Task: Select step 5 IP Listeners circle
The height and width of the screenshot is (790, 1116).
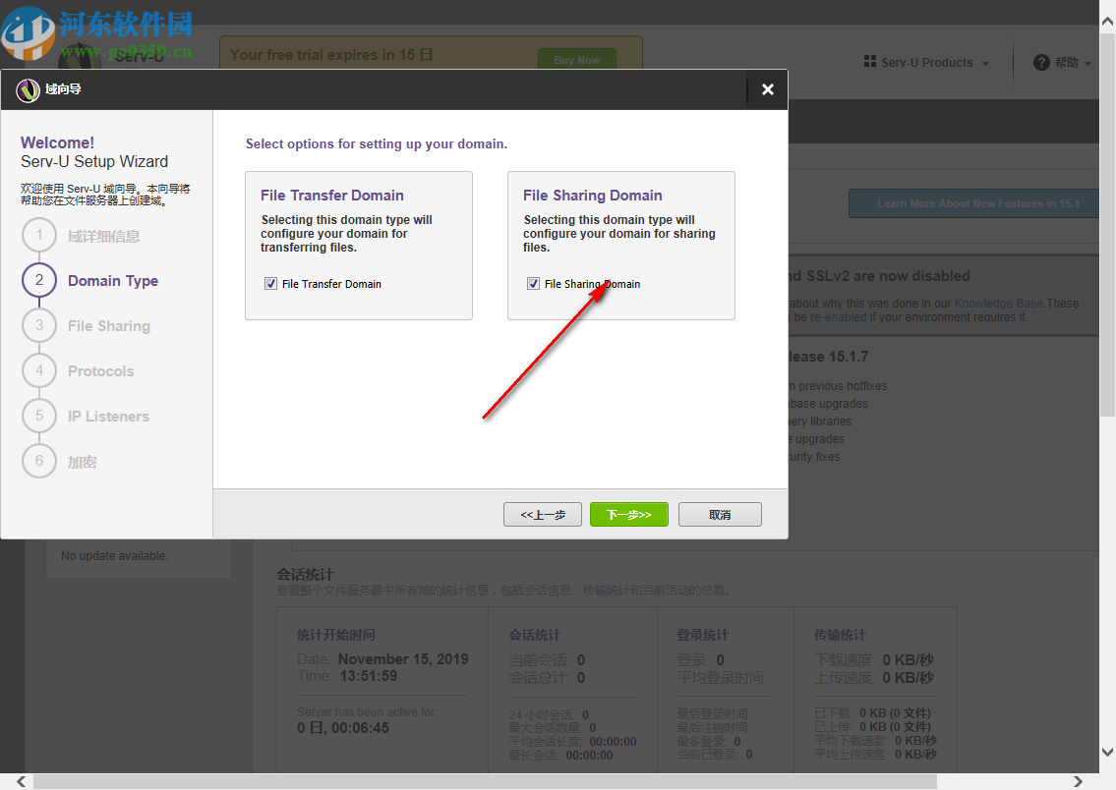Action: click(x=39, y=416)
